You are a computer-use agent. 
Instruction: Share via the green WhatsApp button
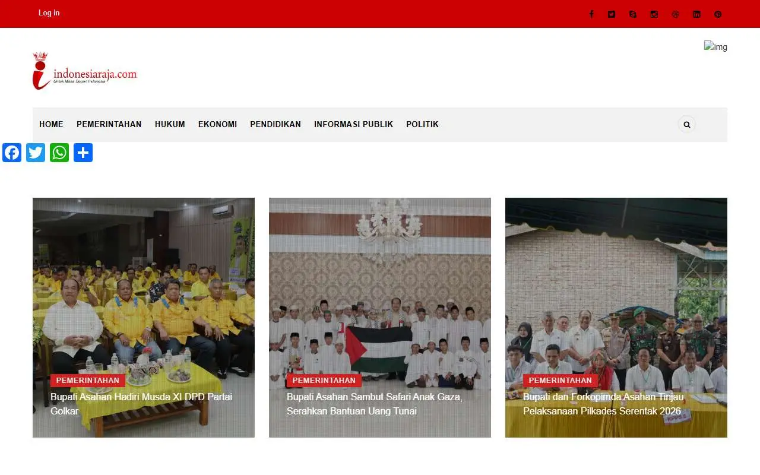click(x=59, y=153)
